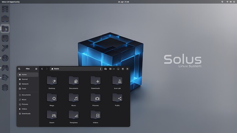Open Chrome browser from the dock
This screenshot has height=133, width=237.
(x=5, y=58)
